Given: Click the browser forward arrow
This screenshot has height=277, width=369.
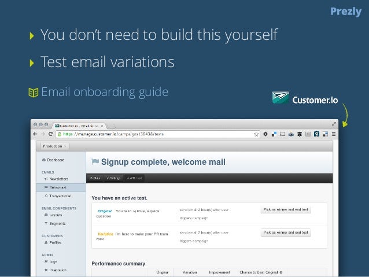Looking at the screenshot, I should pos(43,134).
